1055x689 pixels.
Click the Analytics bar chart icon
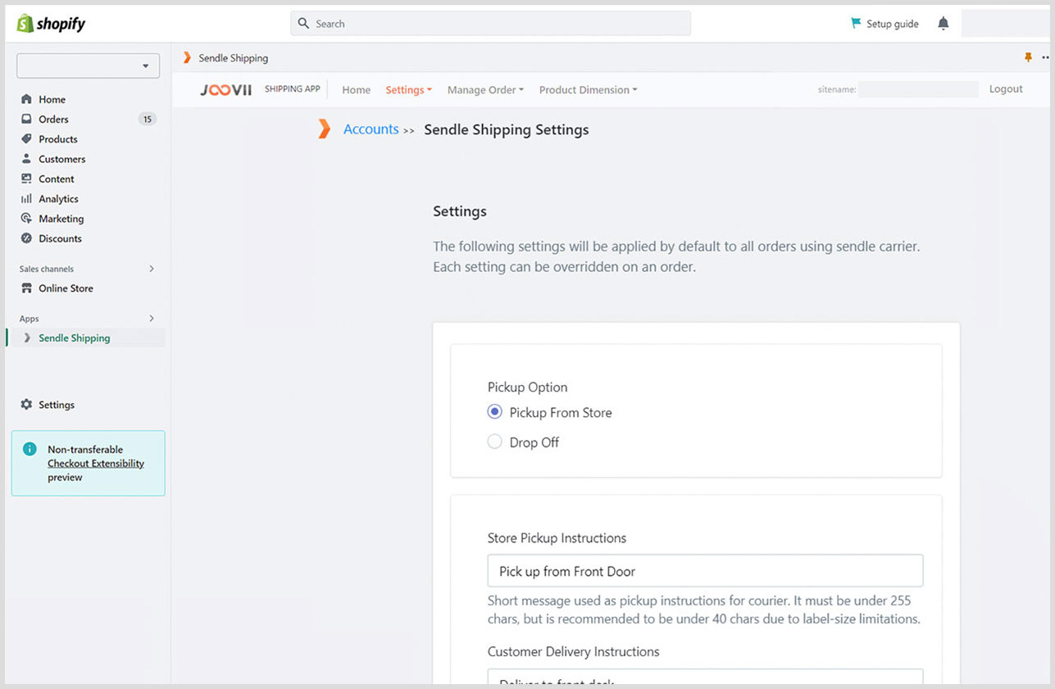coord(26,199)
